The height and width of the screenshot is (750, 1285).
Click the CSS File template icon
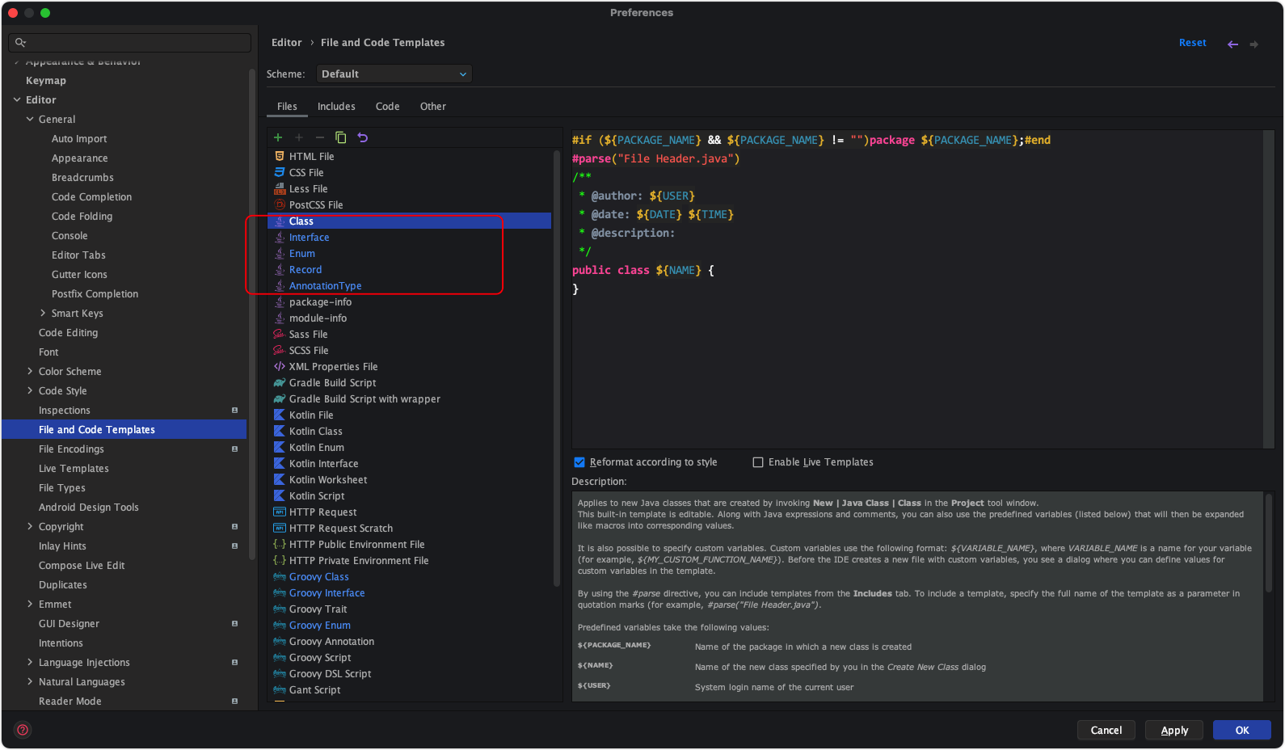point(280,172)
